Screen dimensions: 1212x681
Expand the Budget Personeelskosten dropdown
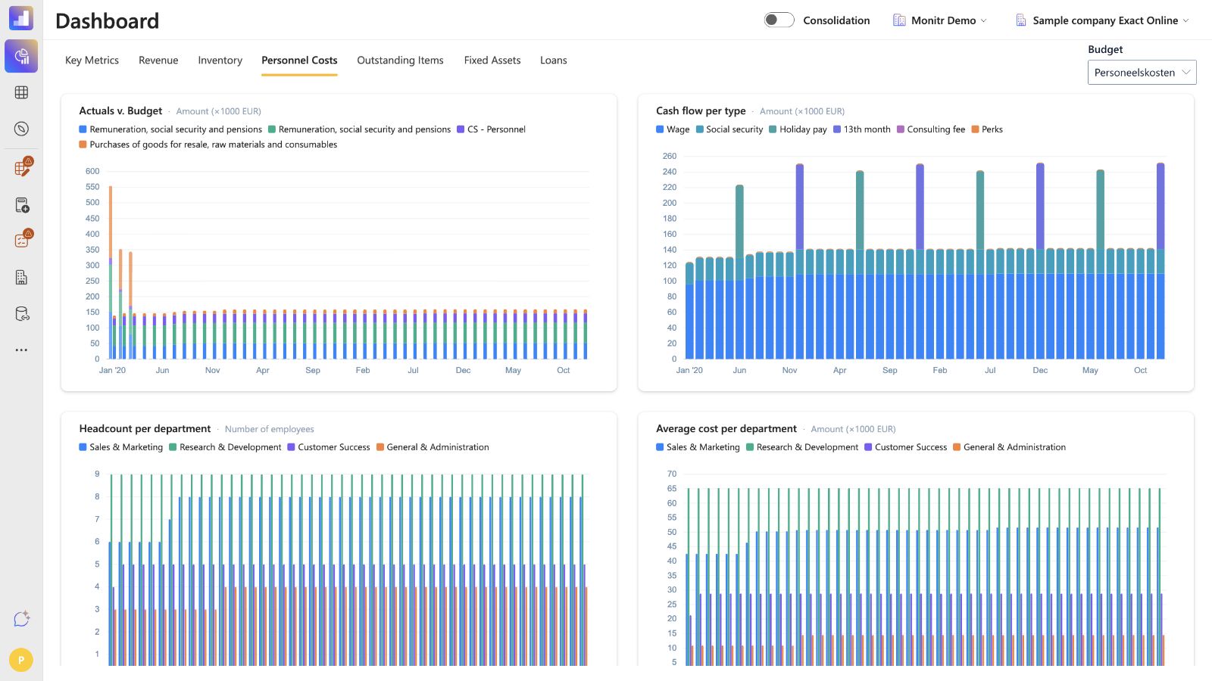click(x=1142, y=73)
